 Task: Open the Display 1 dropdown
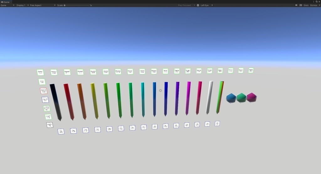(x=22, y=5)
